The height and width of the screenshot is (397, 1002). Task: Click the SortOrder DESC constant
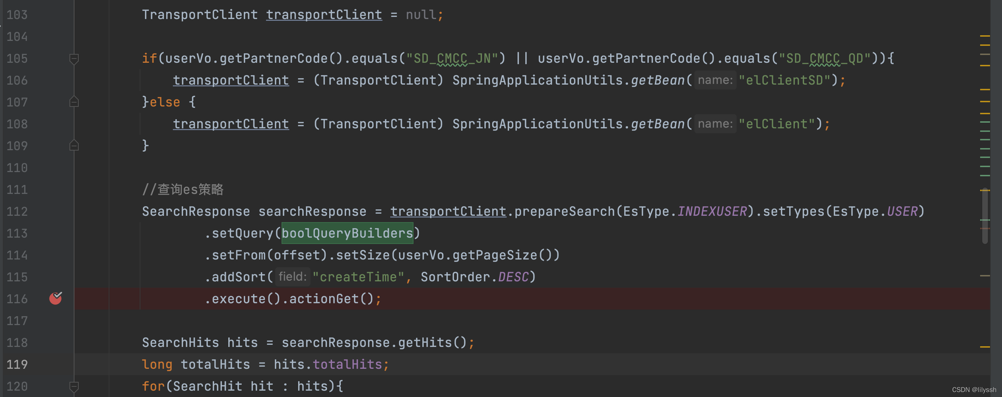(513, 276)
